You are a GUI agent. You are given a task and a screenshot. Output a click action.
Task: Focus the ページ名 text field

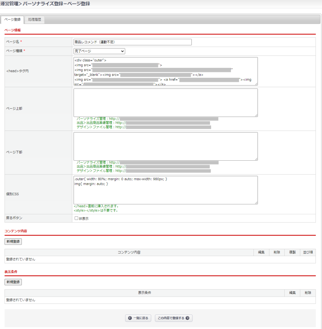point(133,42)
